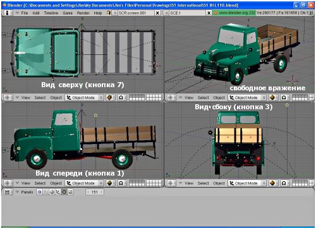Open window type selector in the side view header
This screenshot has width=316, height=228.
coord(171,183)
